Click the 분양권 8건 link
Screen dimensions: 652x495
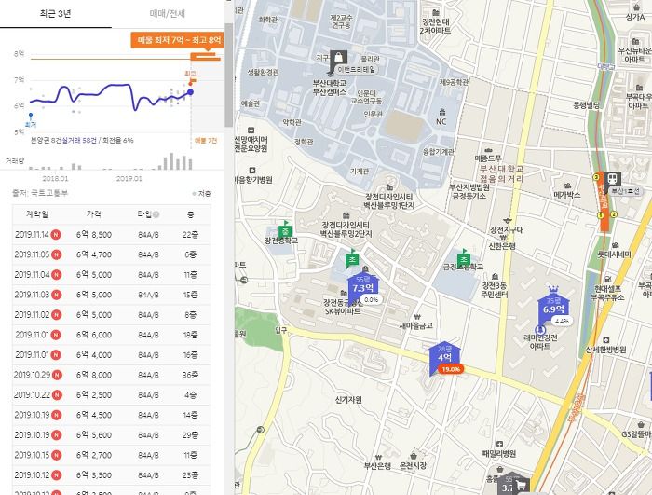pyautogui.click(x=46, y=141)
